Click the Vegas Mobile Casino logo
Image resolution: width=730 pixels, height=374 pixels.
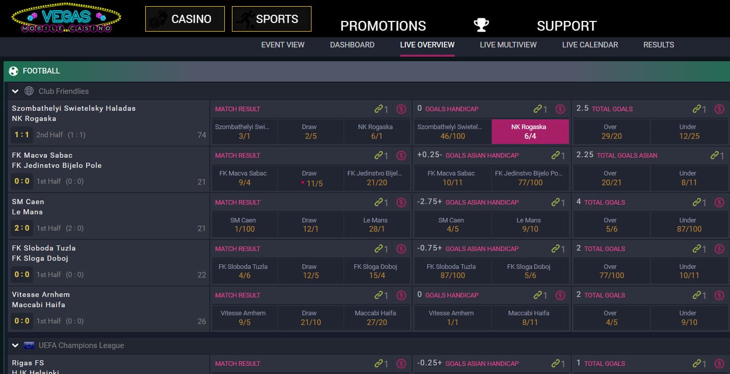click(66, 19)
